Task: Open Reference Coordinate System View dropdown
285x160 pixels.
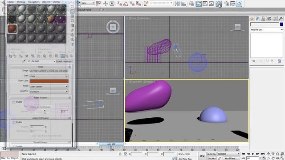Action: click(x=88, y=3)
